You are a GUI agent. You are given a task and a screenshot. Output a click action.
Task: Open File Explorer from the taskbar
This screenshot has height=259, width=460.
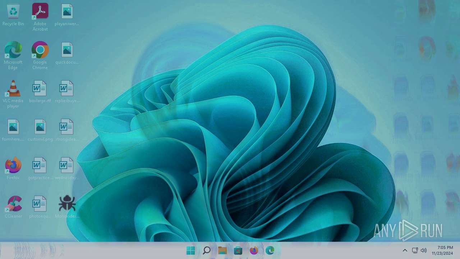pyautogui.click(x=222, y=250)
